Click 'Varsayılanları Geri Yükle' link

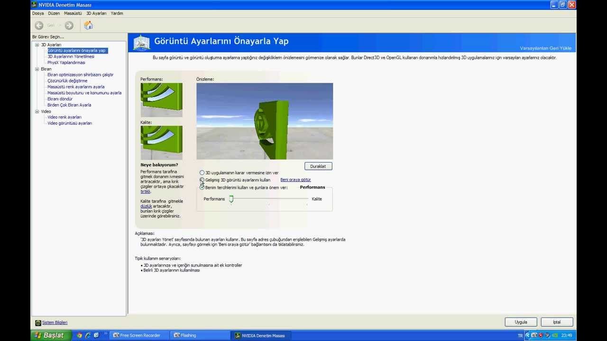click(x=545, y=48)
